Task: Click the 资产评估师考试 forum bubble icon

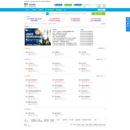Action: (53, 86)
